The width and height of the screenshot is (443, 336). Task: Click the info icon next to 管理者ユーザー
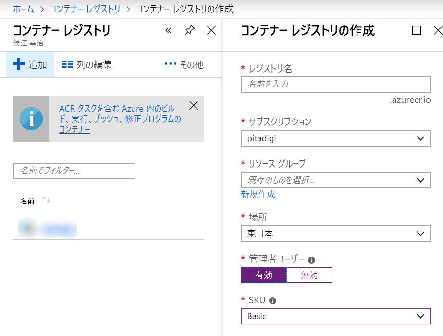pyautogui.click(x=311, y=260)
